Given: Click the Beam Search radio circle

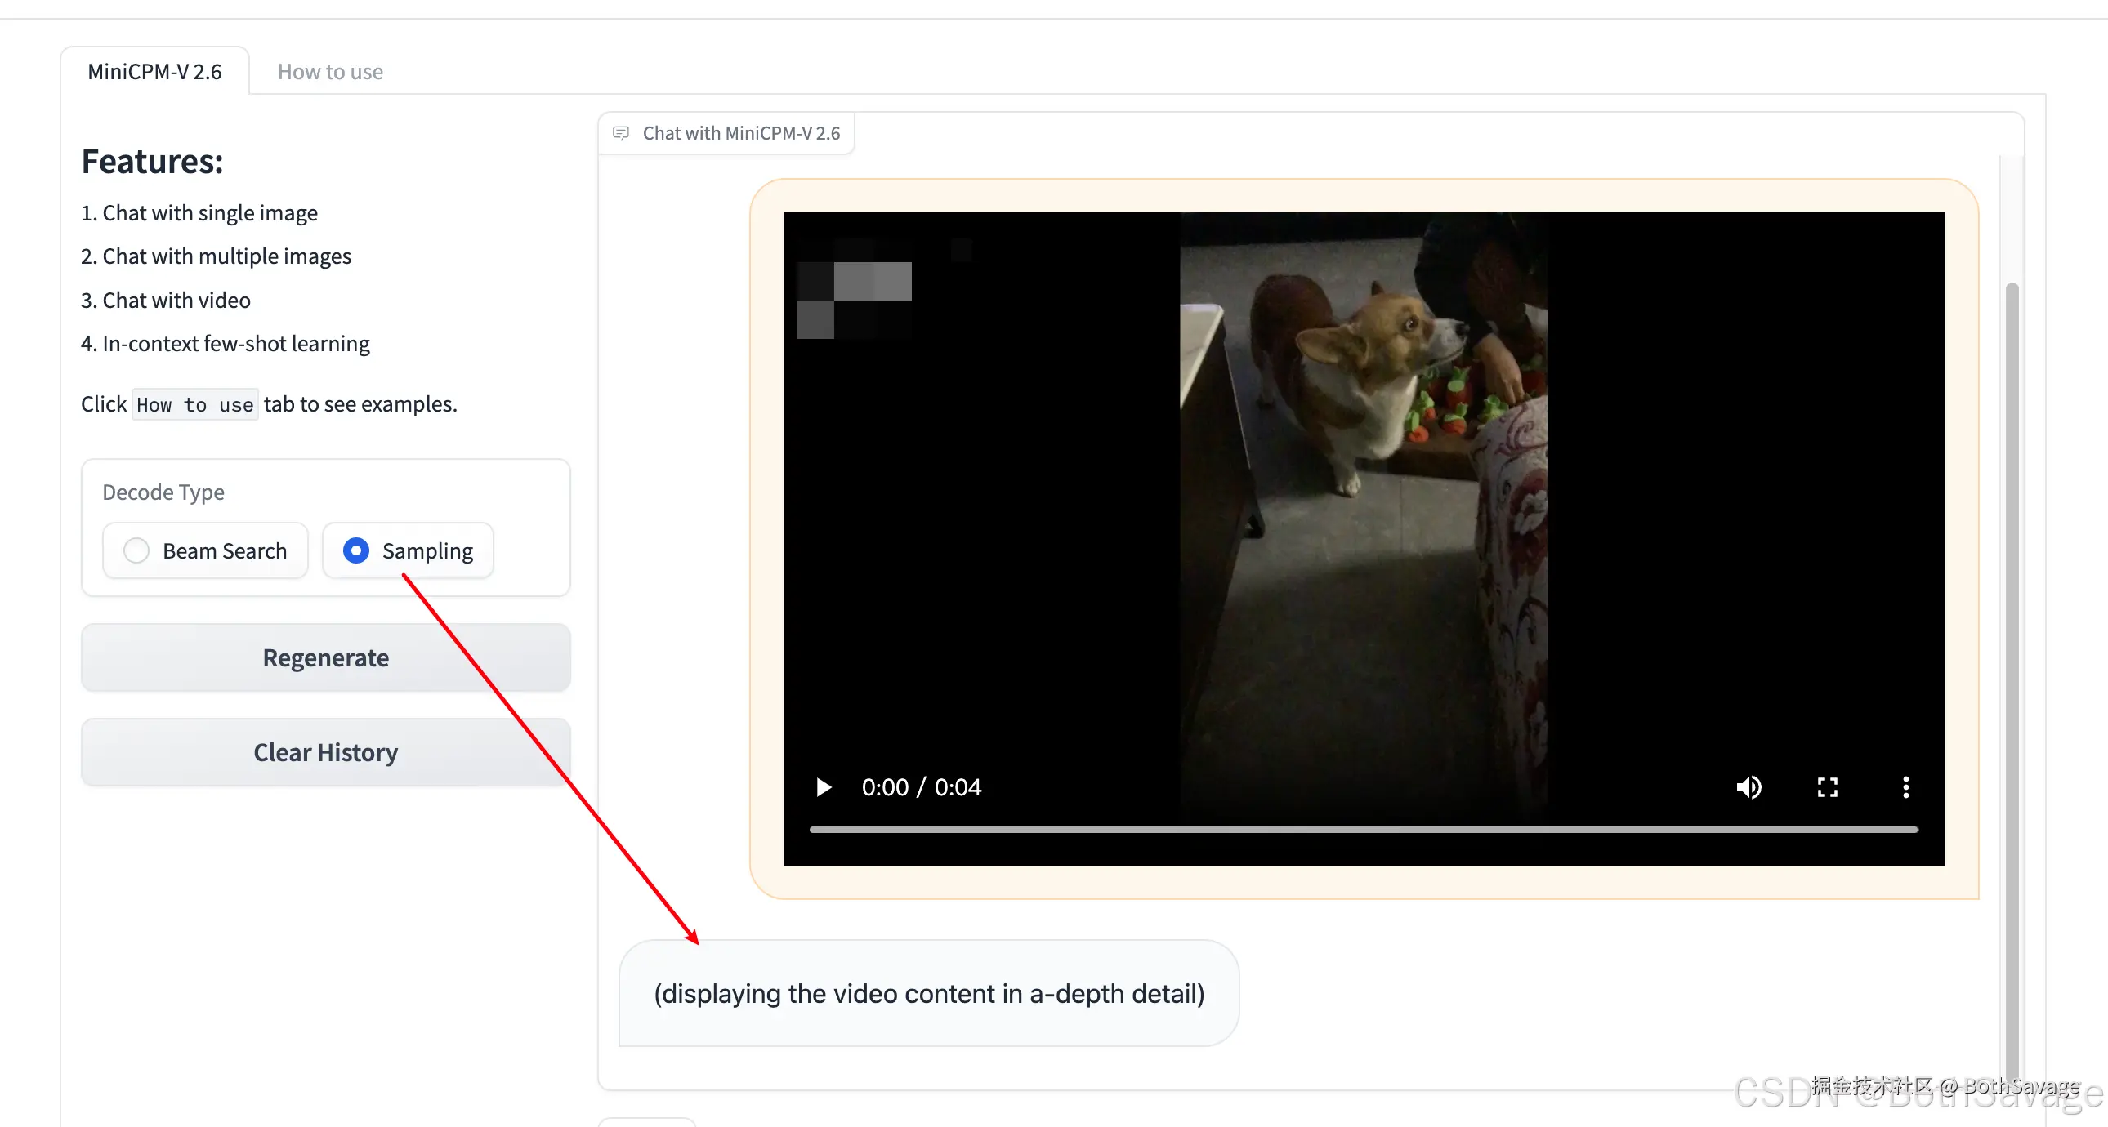Looking at the screenshot, I should point(136,550).
